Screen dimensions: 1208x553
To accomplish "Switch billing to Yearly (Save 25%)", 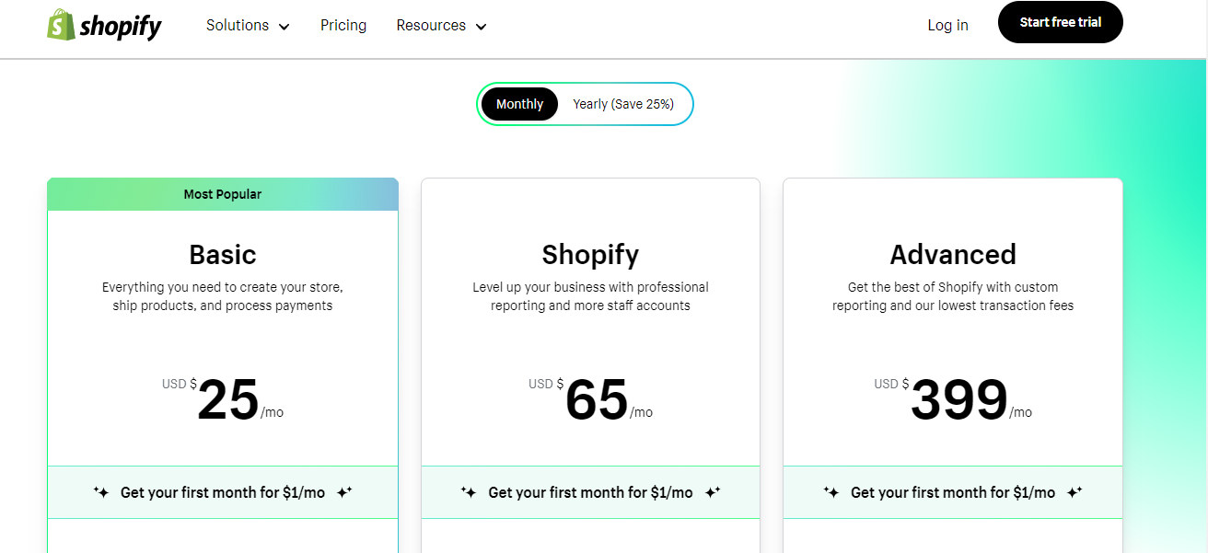I will 623,104.
